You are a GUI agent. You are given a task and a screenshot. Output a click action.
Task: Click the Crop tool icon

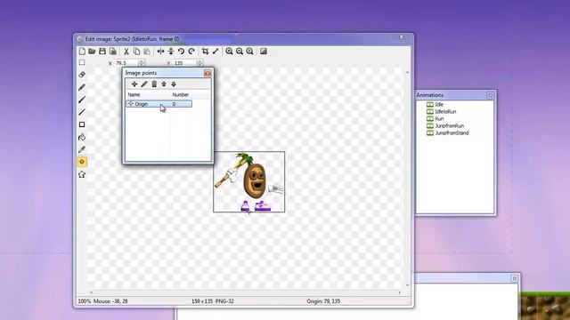pos(206,52)
